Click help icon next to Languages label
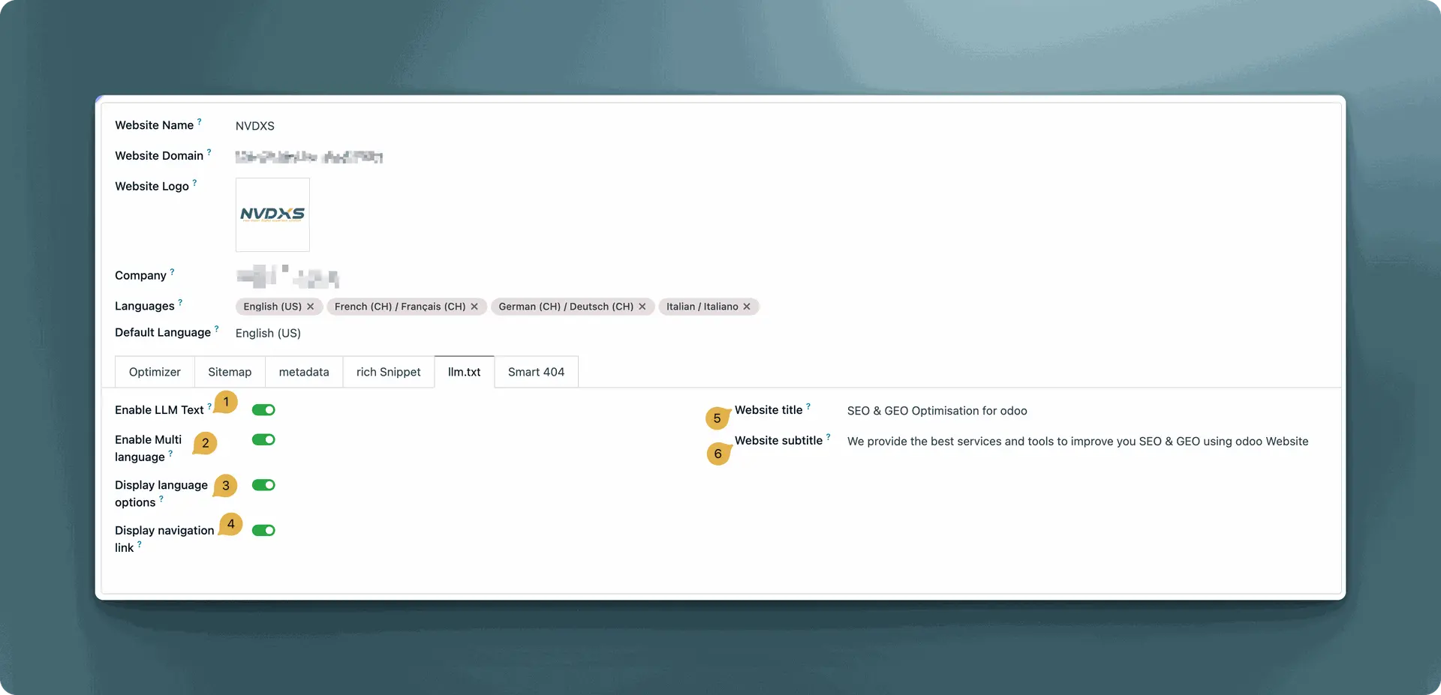The width and height of the screenshot is (1441, 695). (180, 302)
